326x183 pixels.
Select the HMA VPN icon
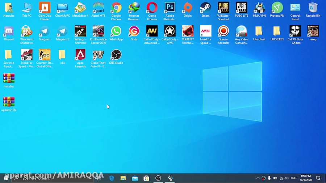(x=259, y=10)
